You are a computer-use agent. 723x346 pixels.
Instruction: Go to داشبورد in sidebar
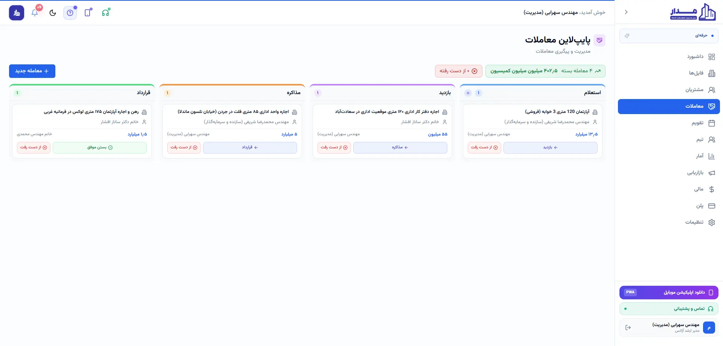tap(669, 56)
